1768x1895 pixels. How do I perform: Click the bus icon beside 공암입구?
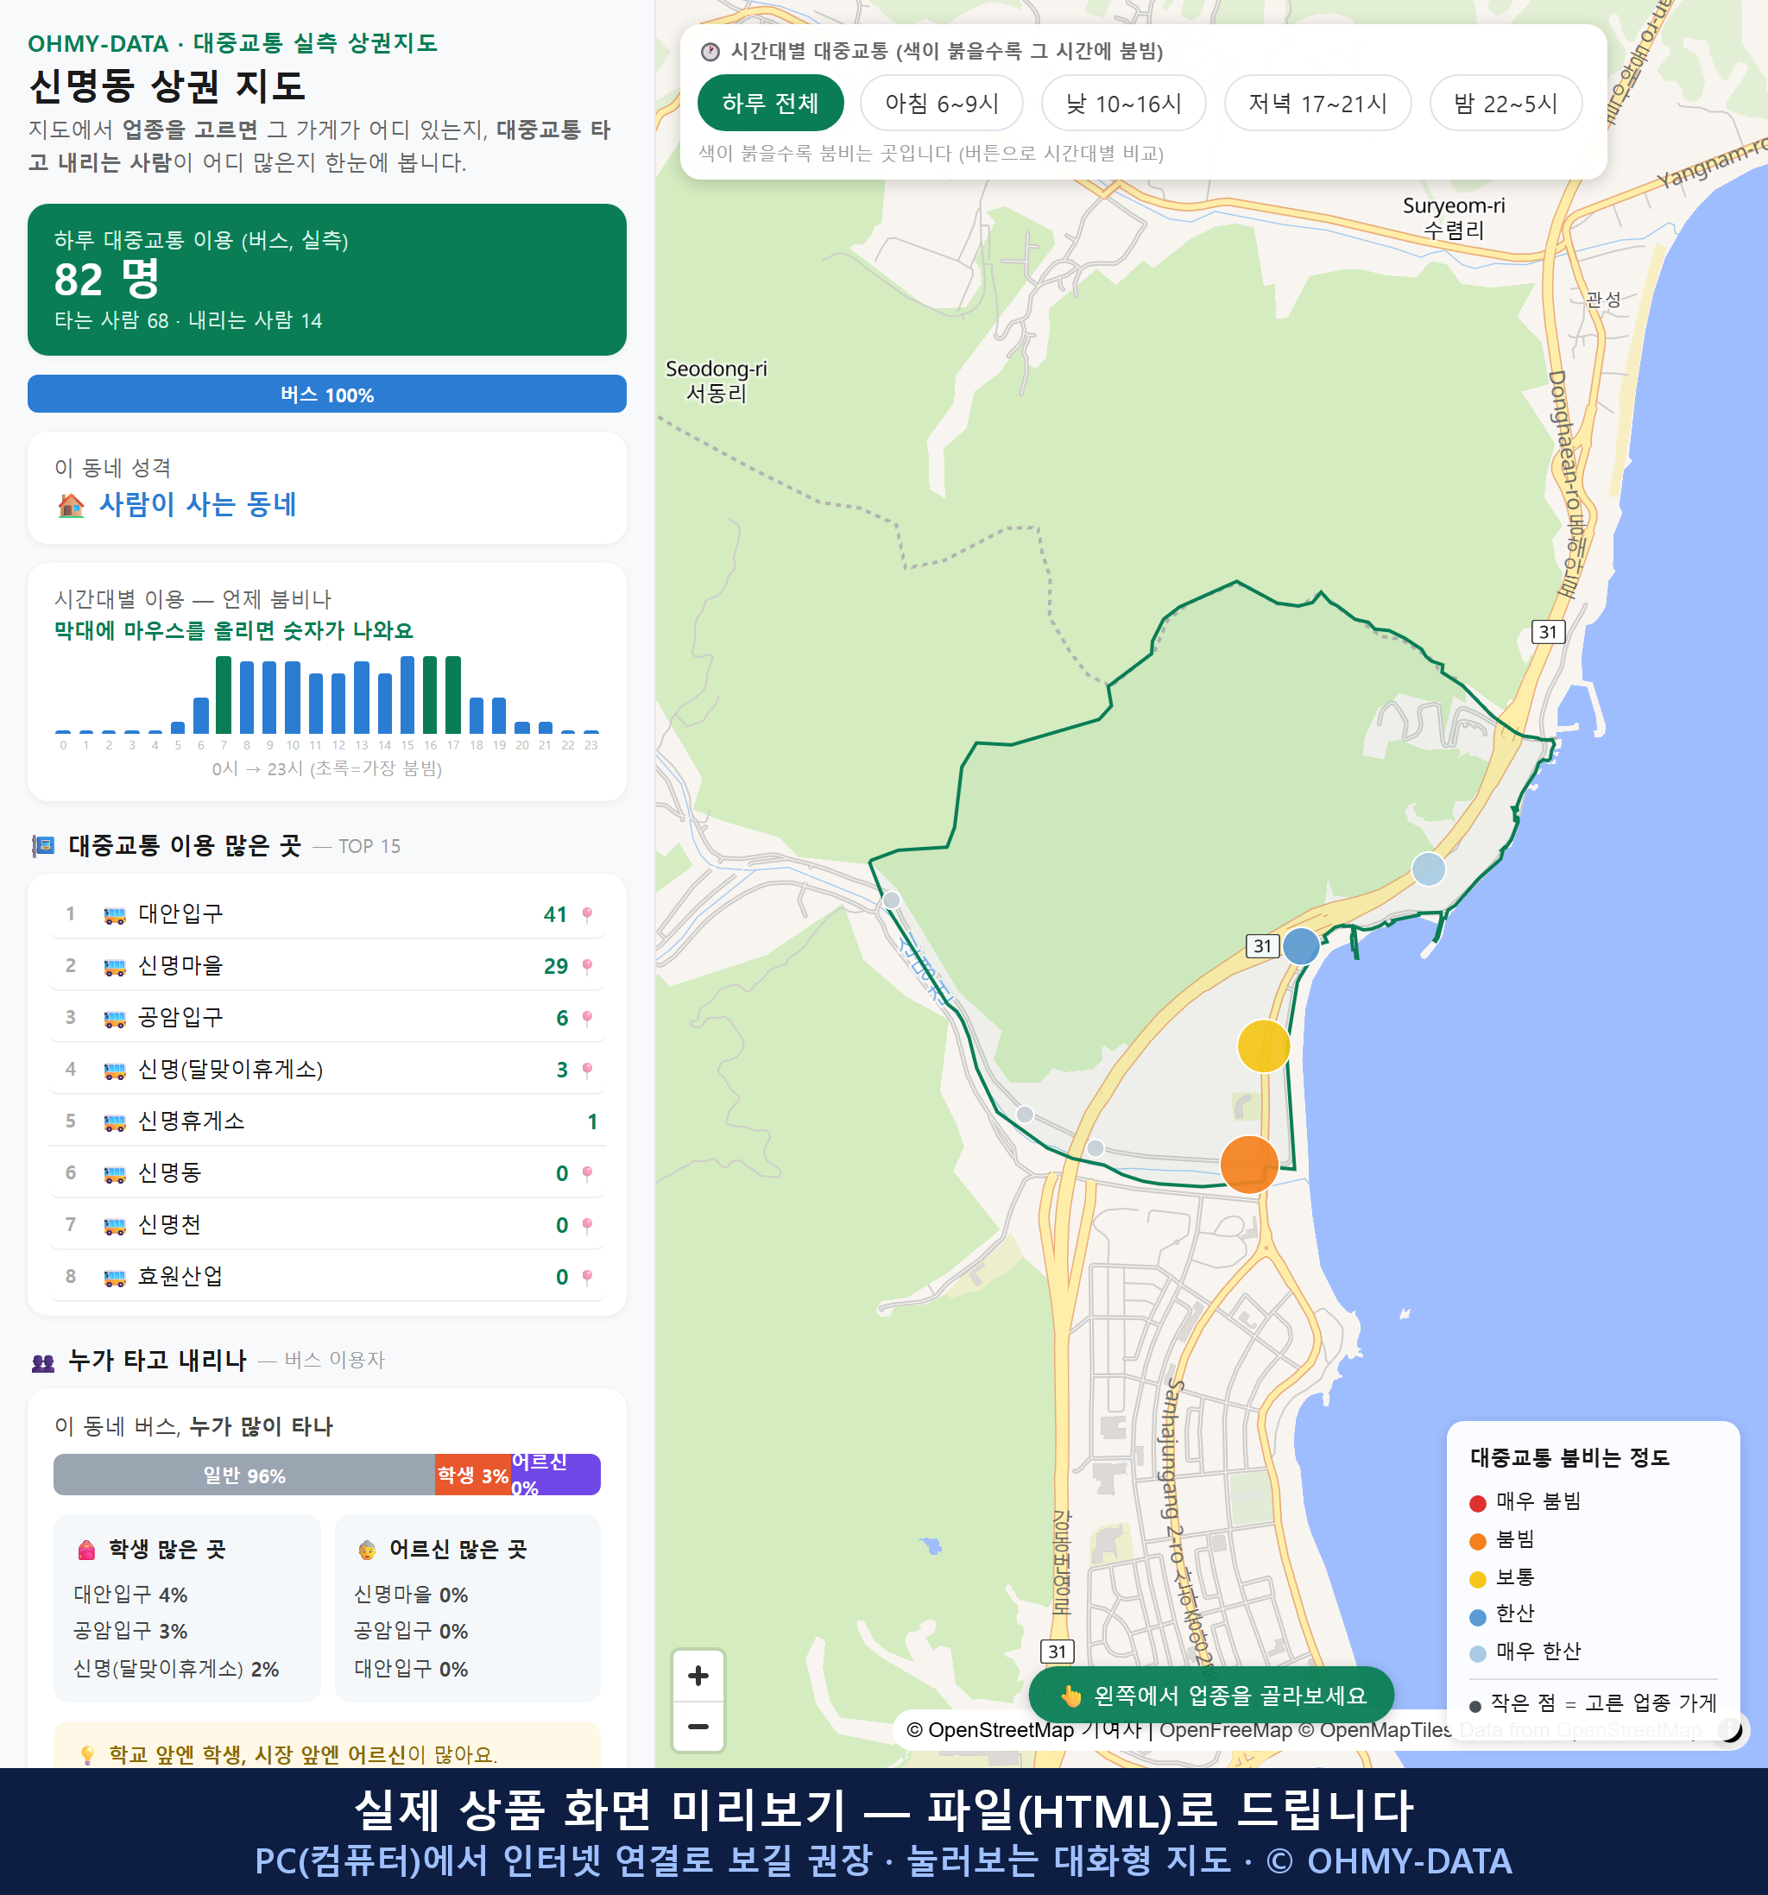pos(114,1018)
